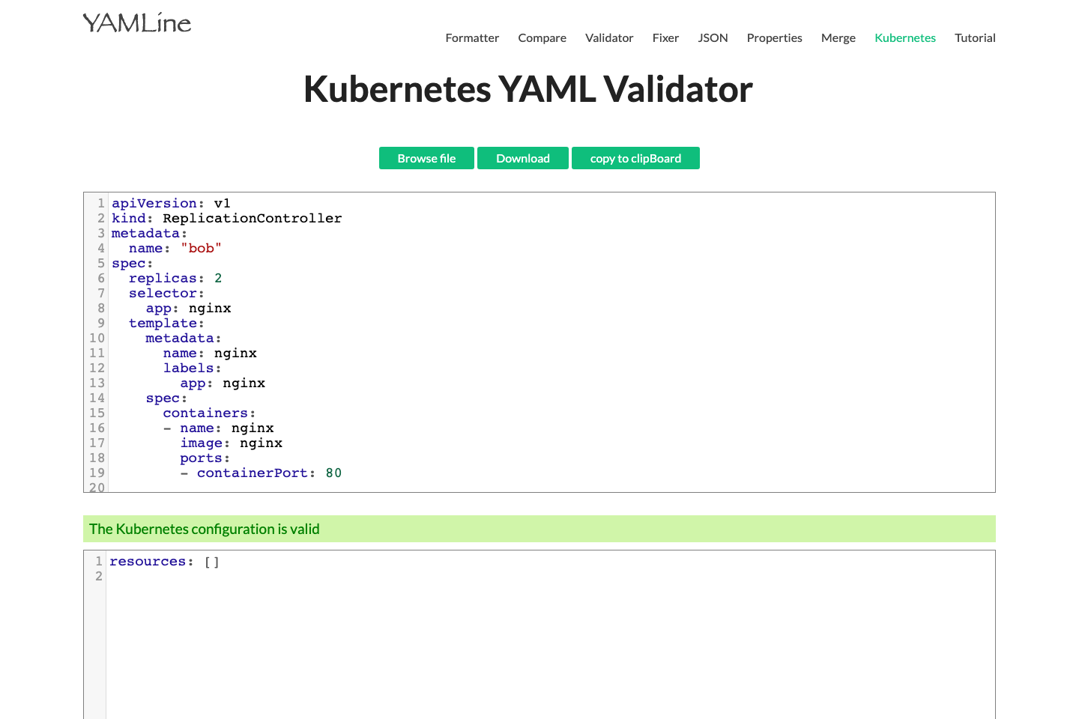The image size is (1079, 719).
Task: Place cursor on the apiVersion line
Action: coord(171,203)
